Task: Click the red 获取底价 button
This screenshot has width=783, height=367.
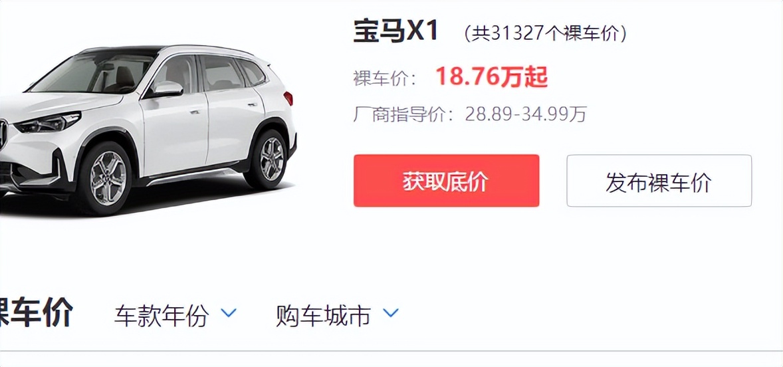Action: (x=446, y=181)
